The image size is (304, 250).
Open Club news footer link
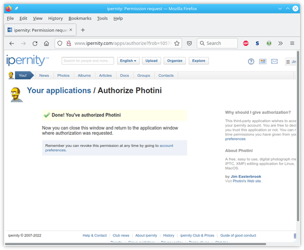coord(121,236)
